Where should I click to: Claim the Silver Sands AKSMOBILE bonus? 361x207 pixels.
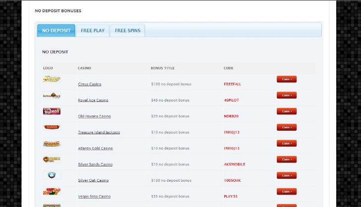click(x=287, y=159)
